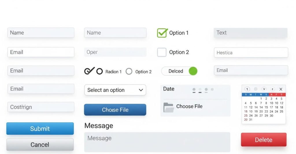Click the folder icon beside Choose File
296x154 pixels.
(169, 107)
